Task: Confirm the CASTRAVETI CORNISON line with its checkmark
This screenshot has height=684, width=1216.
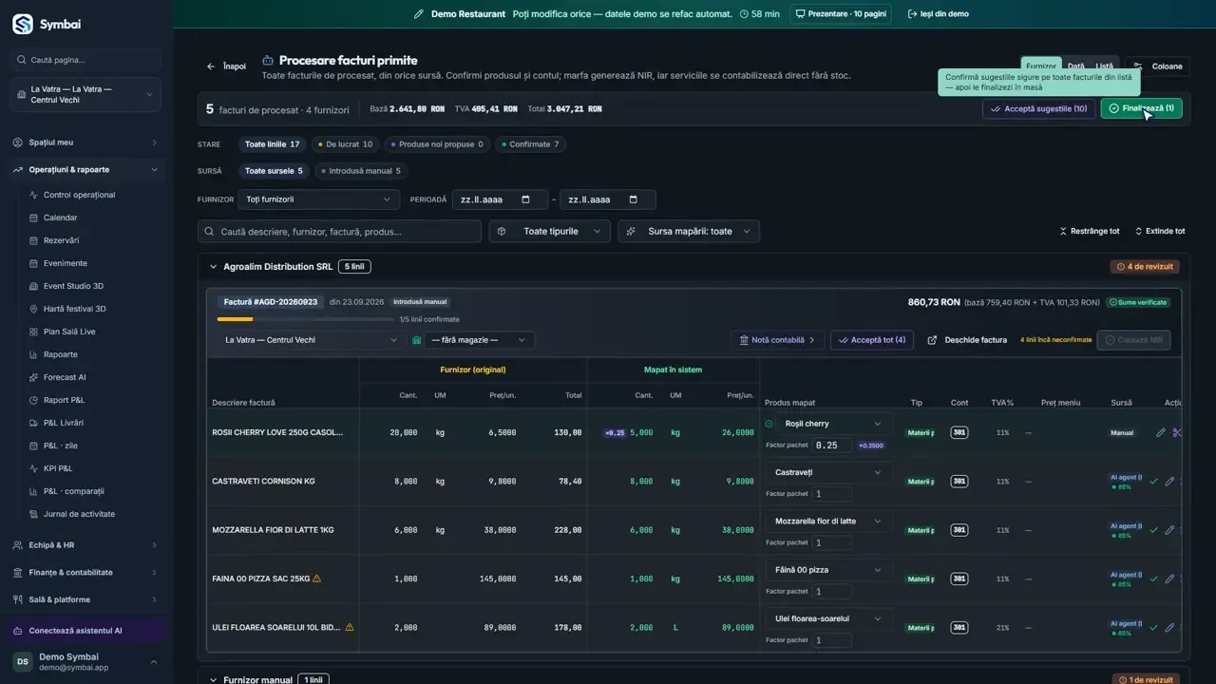Action: [x=1153, y=482]
